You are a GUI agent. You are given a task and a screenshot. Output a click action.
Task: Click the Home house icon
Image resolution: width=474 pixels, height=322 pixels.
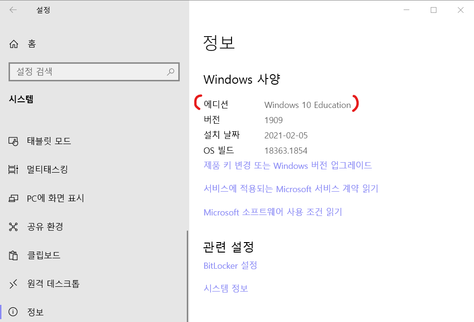14,44
